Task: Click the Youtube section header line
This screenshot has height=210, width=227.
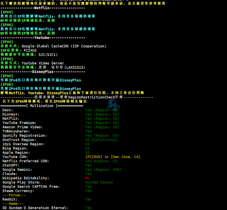Action: coord(43,38)
